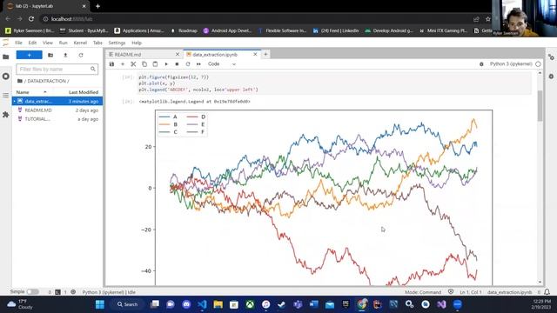Click the Python 3 (ipykernel) kernel name
The height and width of the screenshot is (313, 557).
coord(511,63)
